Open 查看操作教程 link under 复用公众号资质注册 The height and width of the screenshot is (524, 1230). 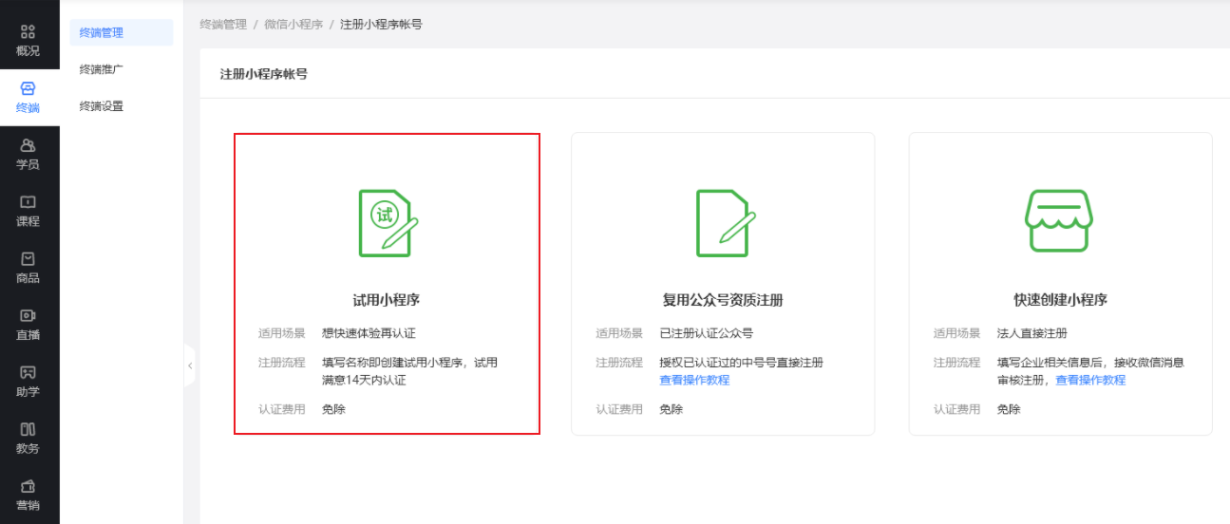[x=694, y=380]
